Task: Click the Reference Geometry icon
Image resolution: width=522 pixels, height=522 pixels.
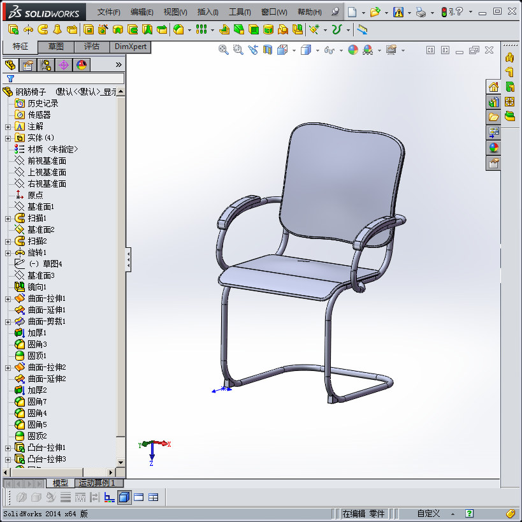Action: (314, 29)
